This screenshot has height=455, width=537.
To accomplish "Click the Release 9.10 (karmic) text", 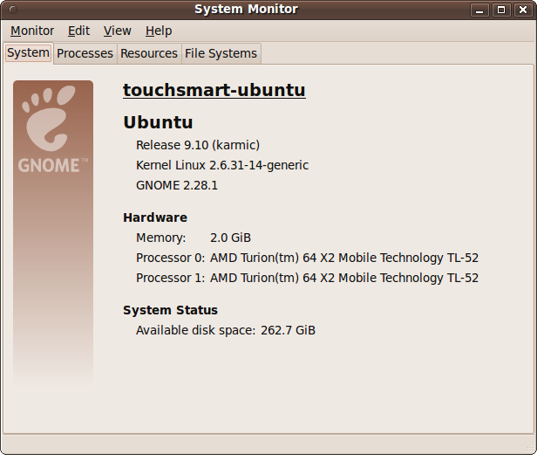I will pos(198,145).
